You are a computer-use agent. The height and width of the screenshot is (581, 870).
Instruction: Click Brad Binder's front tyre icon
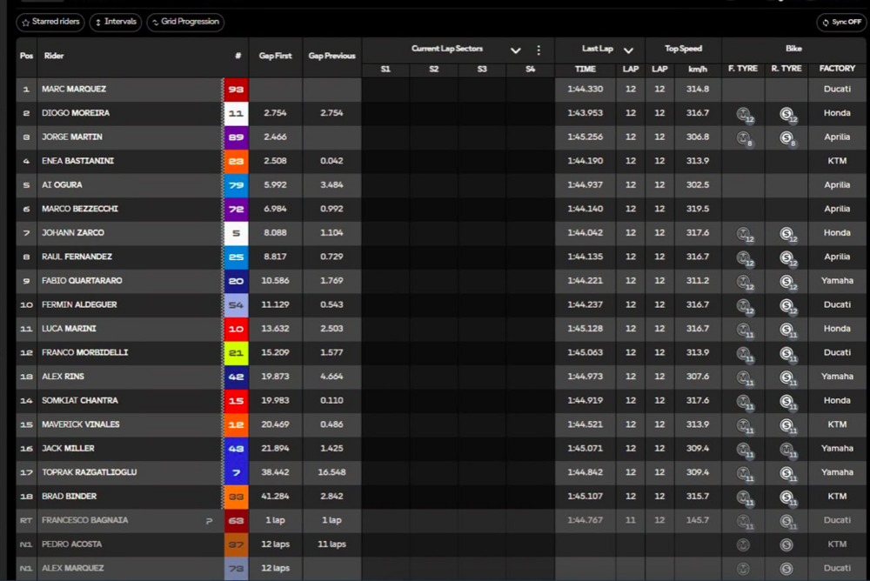tap(744, 498)
